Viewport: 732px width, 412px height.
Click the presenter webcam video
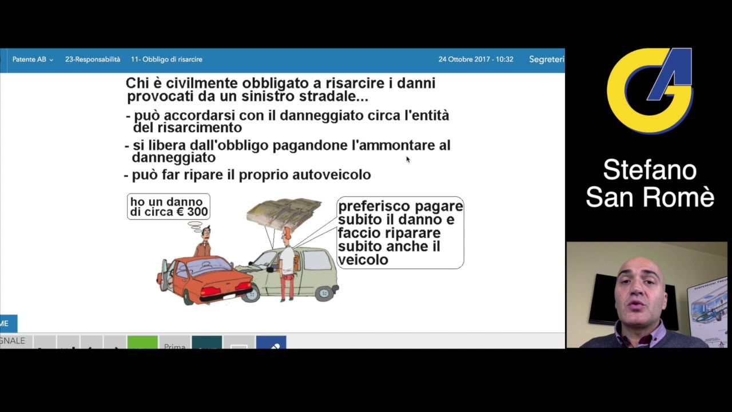tap(647, 295)
